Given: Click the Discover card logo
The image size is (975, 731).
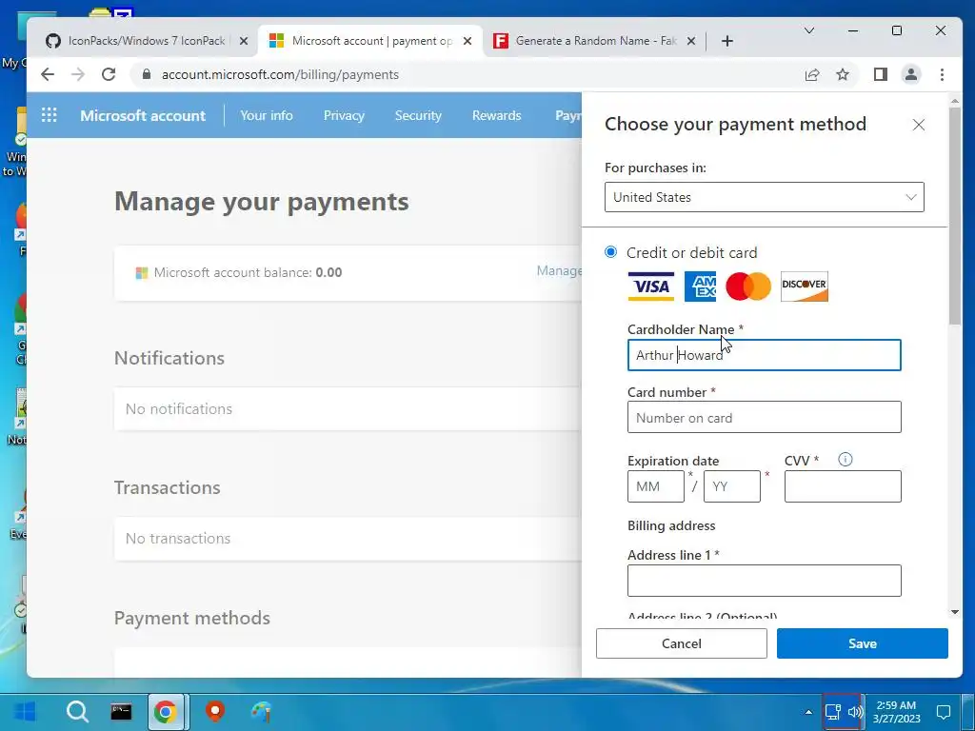Looking at the screenshot, I should click(x=804, y=286).
